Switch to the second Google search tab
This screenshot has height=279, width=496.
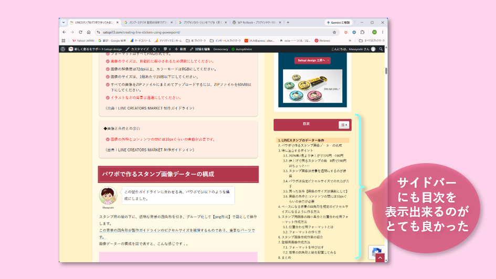(x=147, y=23)
